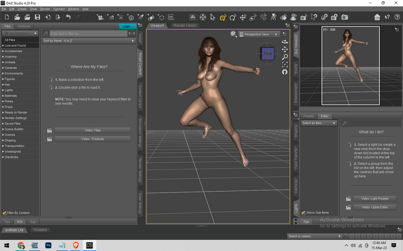This screenshot has width=403, height=251.
Task: Switch to the Timeline tab
Action: point(40,230)
